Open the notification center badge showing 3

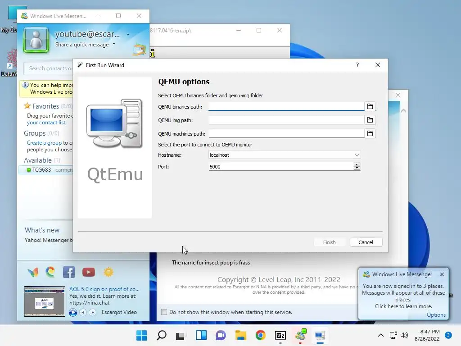[448, 335]
